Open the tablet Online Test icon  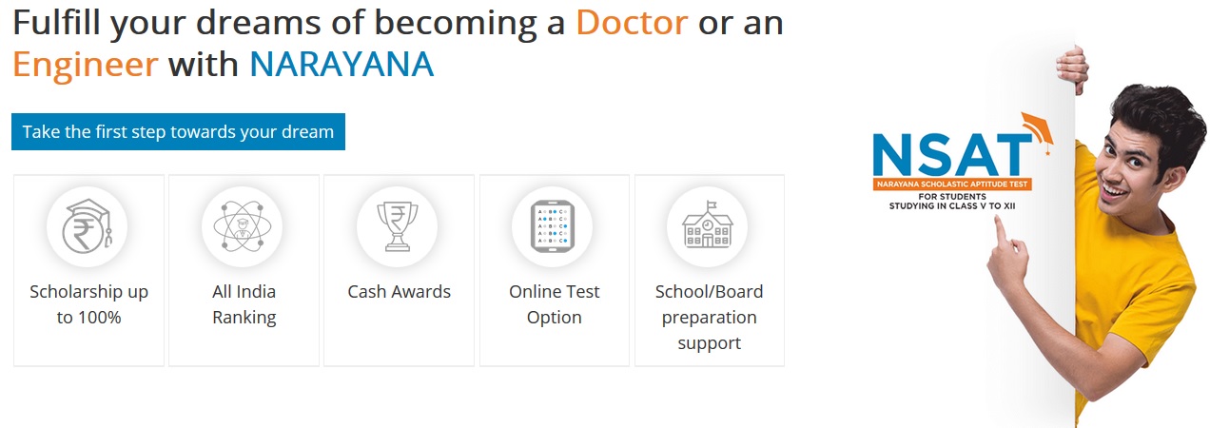click(553, 226)
